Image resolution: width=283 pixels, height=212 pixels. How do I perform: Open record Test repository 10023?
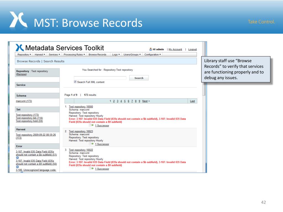[x=81, y=131]
